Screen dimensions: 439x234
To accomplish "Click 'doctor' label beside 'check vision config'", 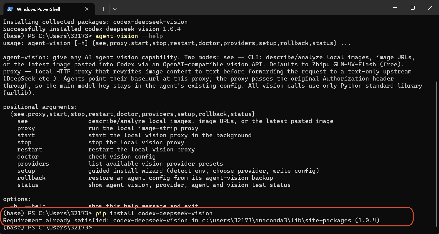I will (28, 157).
